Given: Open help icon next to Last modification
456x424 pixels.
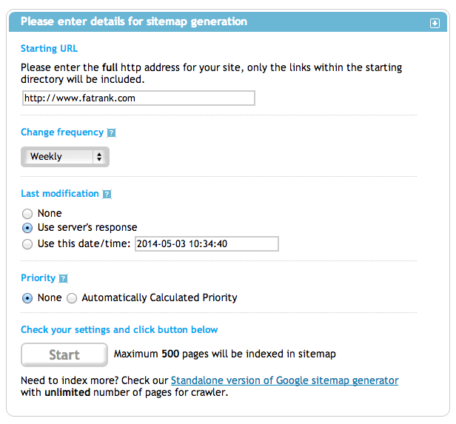Looking at the screenshot, I should [107, 194].
